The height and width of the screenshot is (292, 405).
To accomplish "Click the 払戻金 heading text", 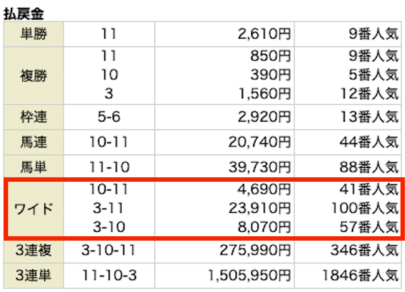I will tap(23, 14).
